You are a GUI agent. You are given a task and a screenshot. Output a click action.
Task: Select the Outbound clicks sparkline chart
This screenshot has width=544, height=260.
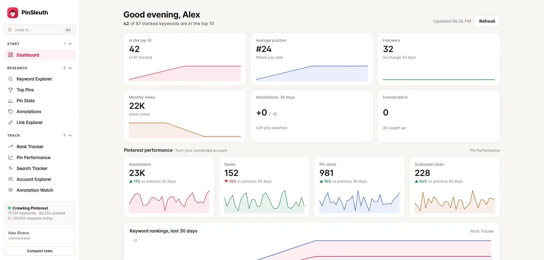[455, 201]
